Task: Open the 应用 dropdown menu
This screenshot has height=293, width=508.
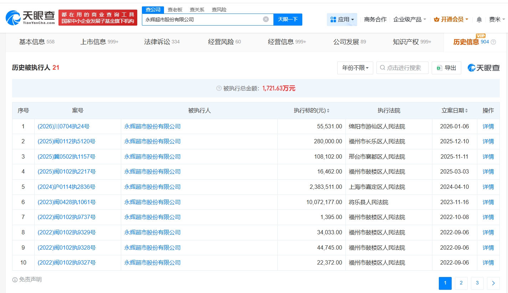Action: 342,20
